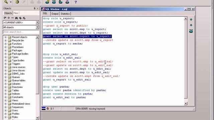Minimize the SQL Window - 4.sql

pos(186,9)
